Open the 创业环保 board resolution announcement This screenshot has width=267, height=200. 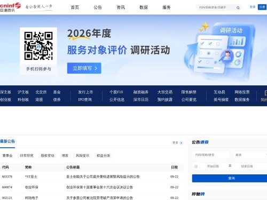(99, 187)
